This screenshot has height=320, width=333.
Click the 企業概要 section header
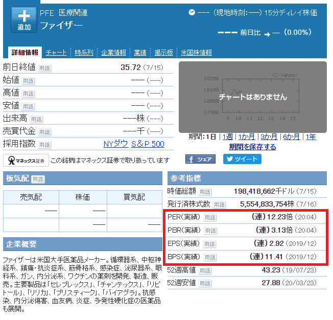click(83, 244)
